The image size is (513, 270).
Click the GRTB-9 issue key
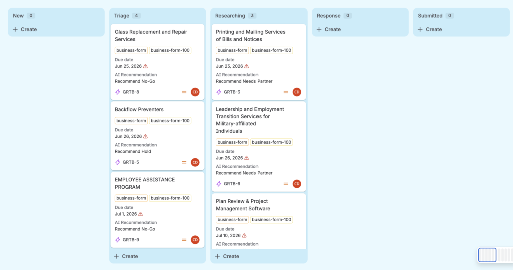click(x=131, y=240)
